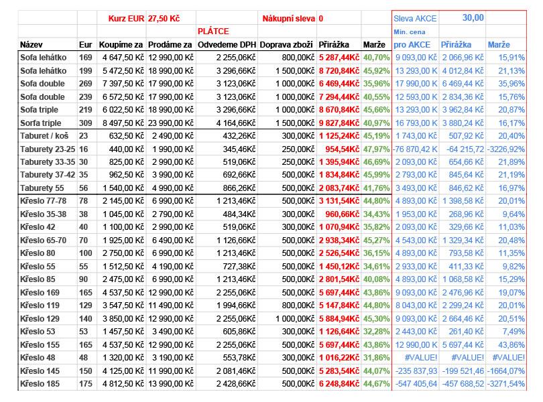Click the Křeslo 77-78 name cell
This screenshot has width=543, height=402.
[x=43, y=201]
